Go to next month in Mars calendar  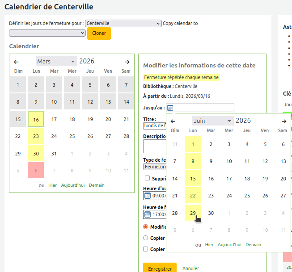click(x=127, y=62)
